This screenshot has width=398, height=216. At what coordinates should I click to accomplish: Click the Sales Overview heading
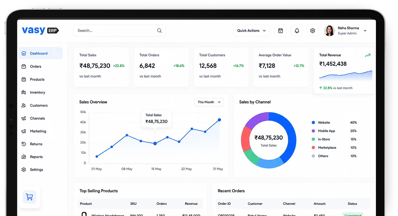[93, 102]
